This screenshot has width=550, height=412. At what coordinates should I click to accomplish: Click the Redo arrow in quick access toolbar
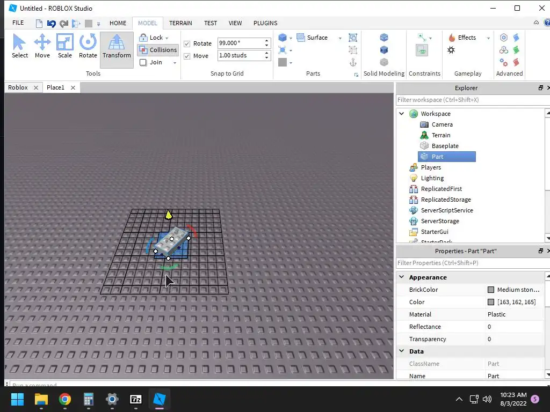pyautogui.click(x=63, y=24)
